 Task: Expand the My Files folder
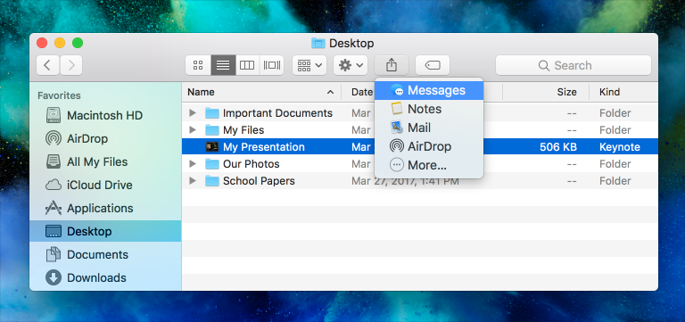tap(193, 129)
